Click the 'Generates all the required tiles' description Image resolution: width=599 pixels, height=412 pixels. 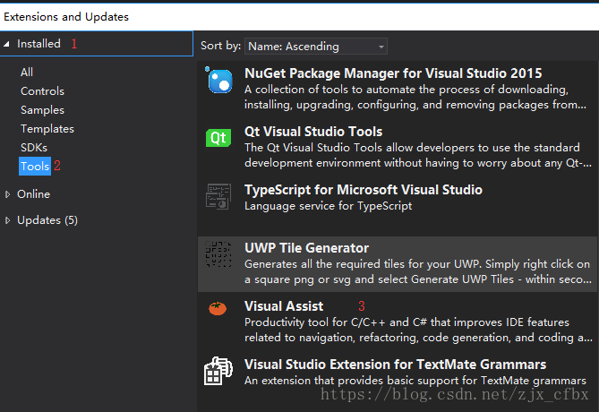(418, 271)
